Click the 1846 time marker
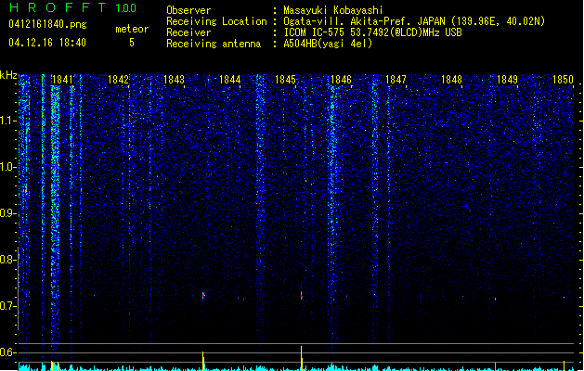 click(341, 80)
